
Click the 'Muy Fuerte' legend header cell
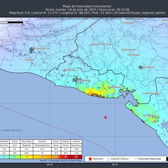tap(27, 141)
